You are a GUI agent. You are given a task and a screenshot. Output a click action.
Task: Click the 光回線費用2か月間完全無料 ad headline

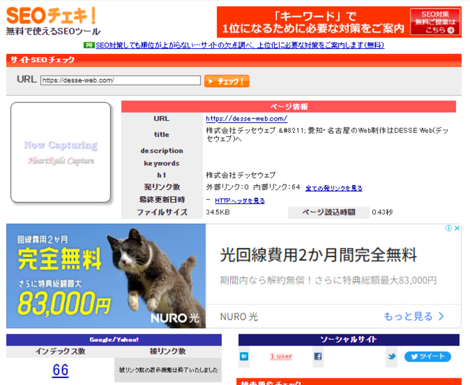tap(318, 255)
